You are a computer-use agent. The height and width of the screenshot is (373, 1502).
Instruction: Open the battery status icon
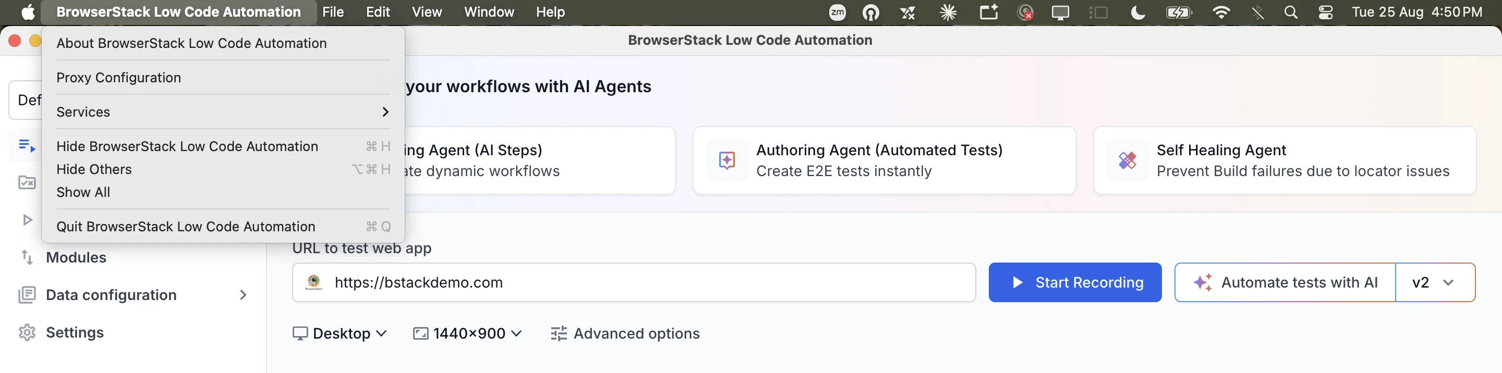(1179, 12)
